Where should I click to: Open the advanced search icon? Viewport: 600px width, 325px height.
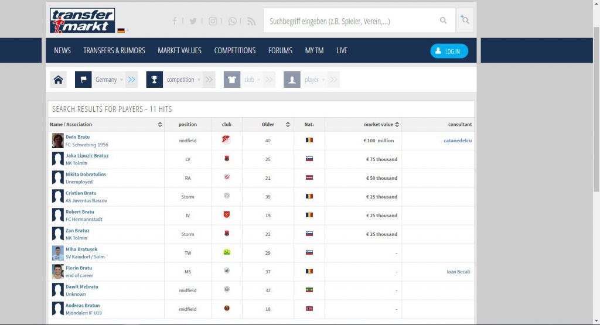(464, 20)
